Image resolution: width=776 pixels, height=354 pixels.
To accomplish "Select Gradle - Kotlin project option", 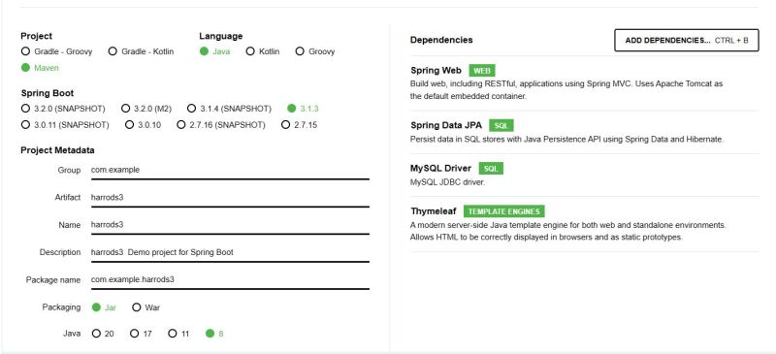I will [141, 51].
